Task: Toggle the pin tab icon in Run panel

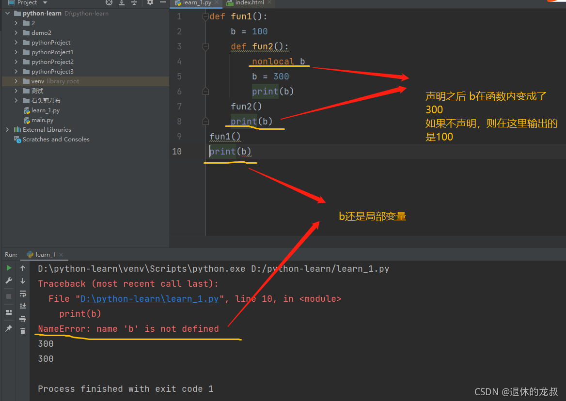Action: pyautogui.click(x=9, y=328)
